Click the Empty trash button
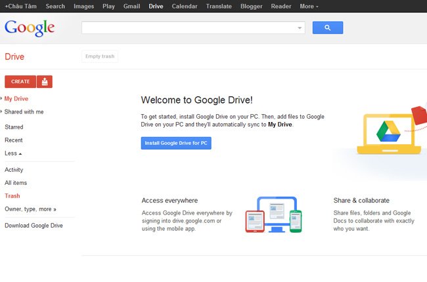This screenshot has width=427, height=282. (100, 56)
